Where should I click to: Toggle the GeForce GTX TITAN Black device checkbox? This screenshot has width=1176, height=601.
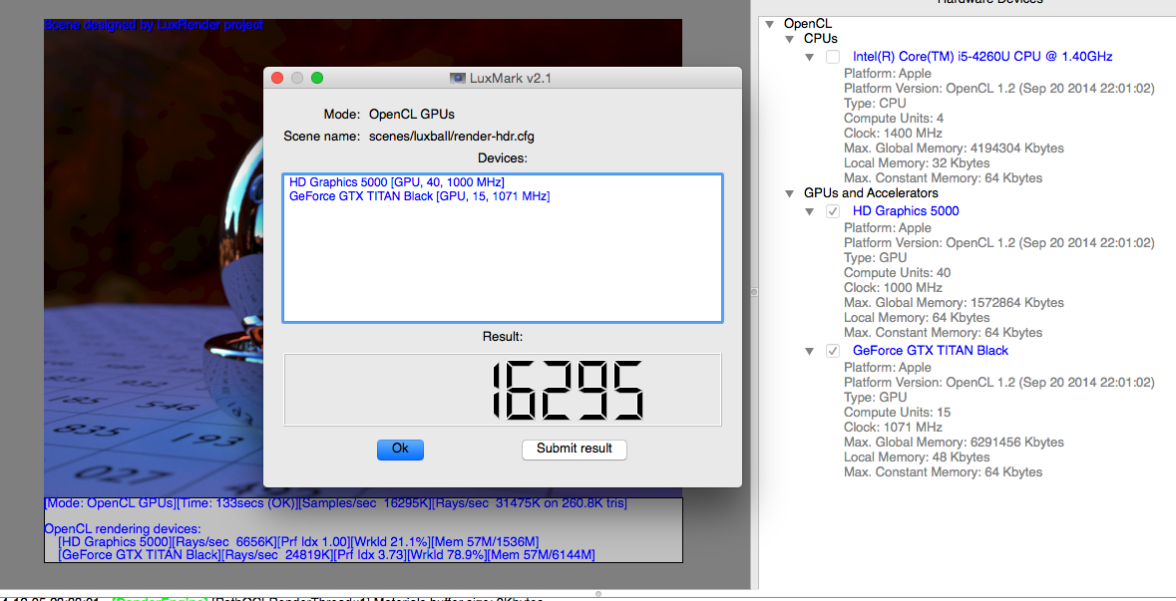(833, 351)
